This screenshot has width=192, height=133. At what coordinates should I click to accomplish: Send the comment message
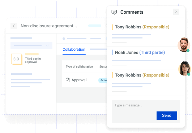(167, 115)
